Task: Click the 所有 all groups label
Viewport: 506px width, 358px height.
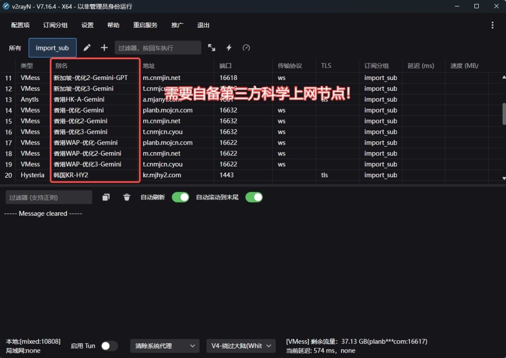Action: click(x=15, y=48)
